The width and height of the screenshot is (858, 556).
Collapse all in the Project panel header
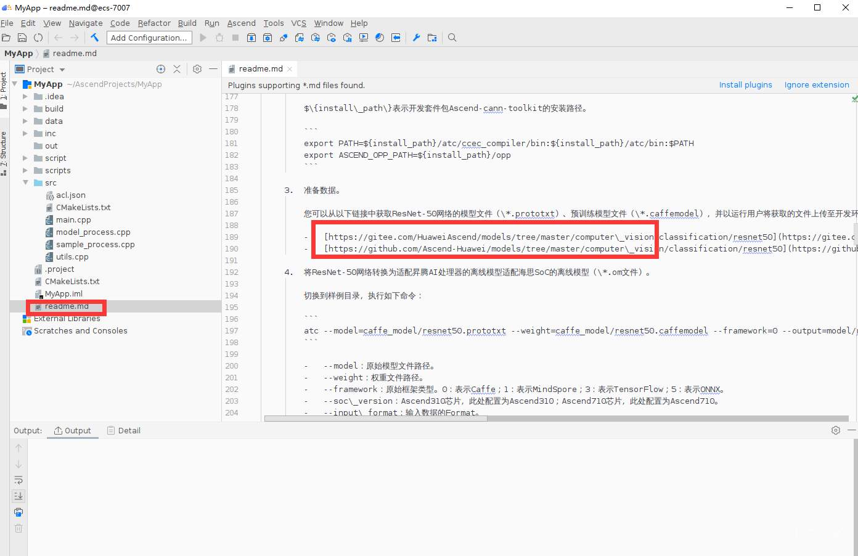(x=177, y=69)
